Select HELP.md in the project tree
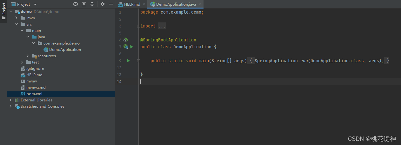Viewport: 401px width, 145px height. coord(34,75)
